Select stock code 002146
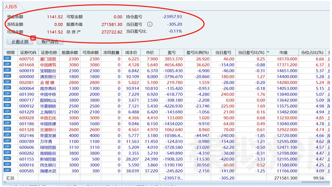This screenshot has width=332, height=187. tap(27, 135)
